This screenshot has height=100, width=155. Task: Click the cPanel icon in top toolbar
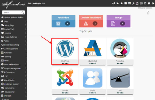coord(114,3)
